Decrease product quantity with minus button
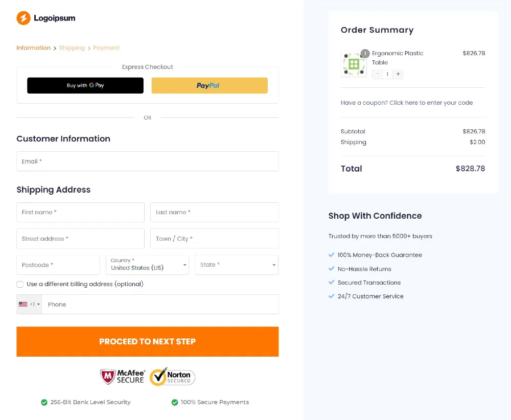 click(x=378, y=74)
